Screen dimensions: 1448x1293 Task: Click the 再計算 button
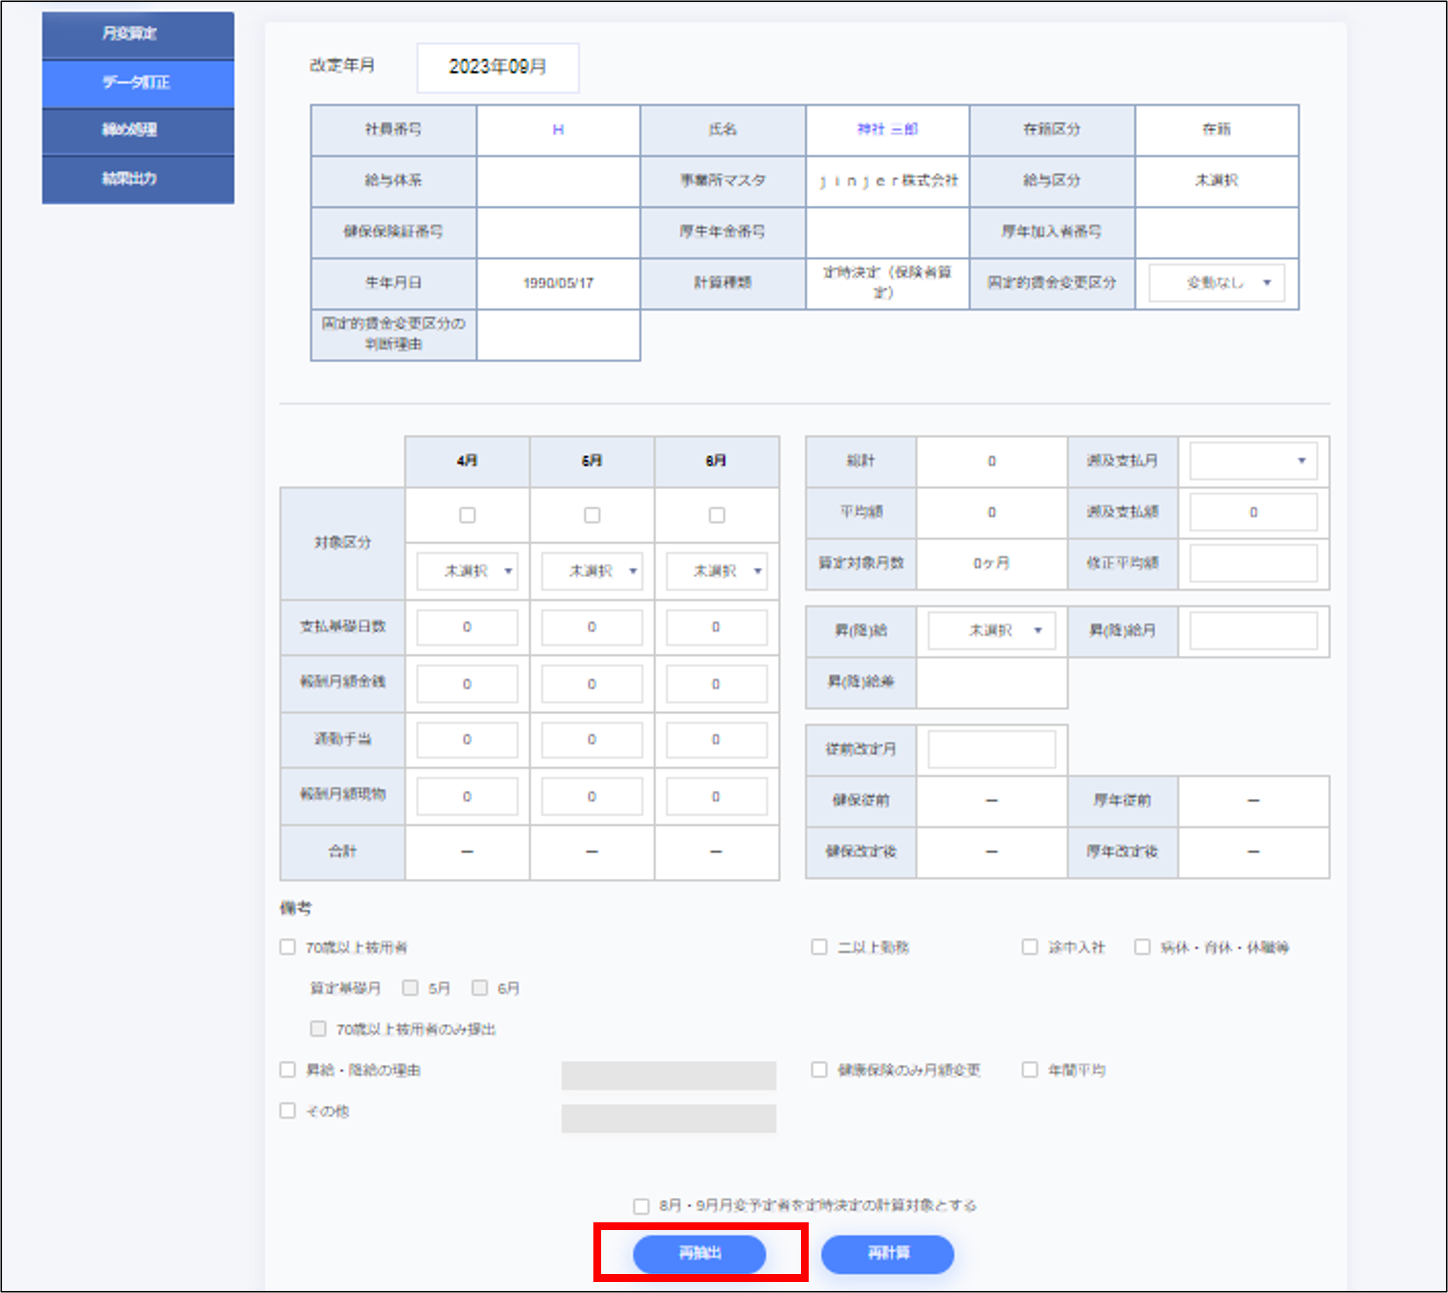click(x=887, y=1254)
